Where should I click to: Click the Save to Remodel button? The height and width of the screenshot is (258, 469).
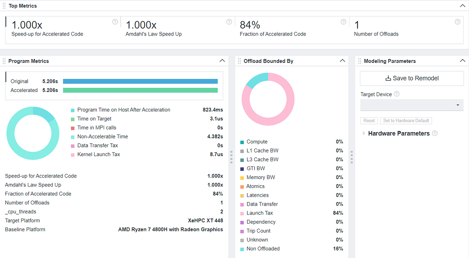pyautogui.click(x=412, y=78)
